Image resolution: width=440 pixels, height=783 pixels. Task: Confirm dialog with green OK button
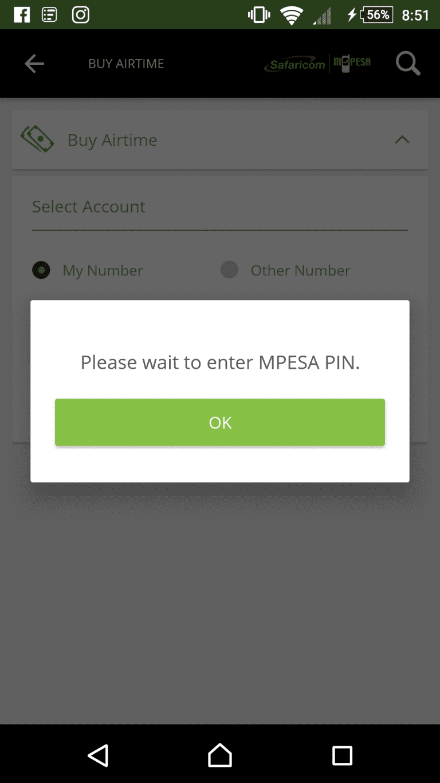pos(220,422)
